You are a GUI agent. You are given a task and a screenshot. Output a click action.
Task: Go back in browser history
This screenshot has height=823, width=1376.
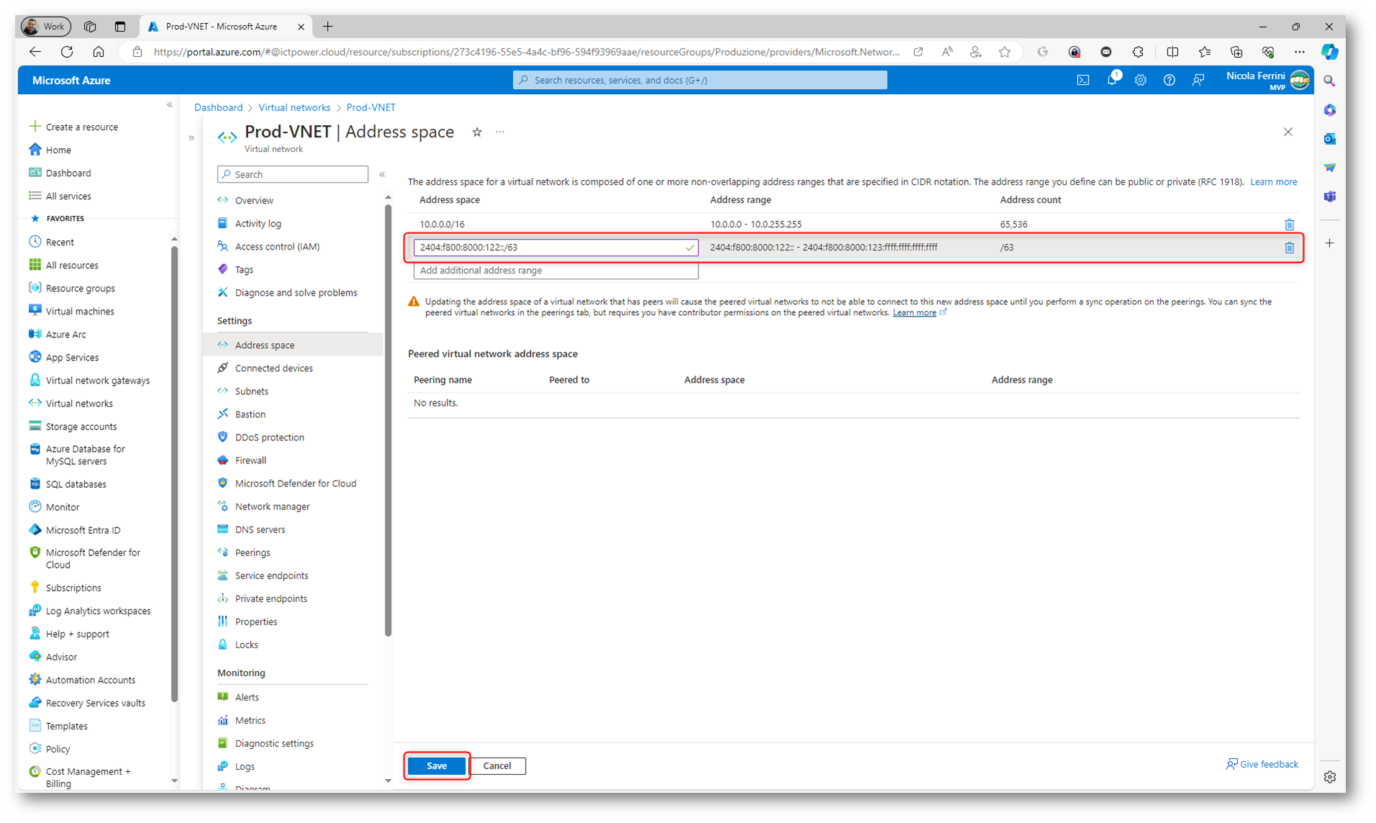tap(35, 52)
